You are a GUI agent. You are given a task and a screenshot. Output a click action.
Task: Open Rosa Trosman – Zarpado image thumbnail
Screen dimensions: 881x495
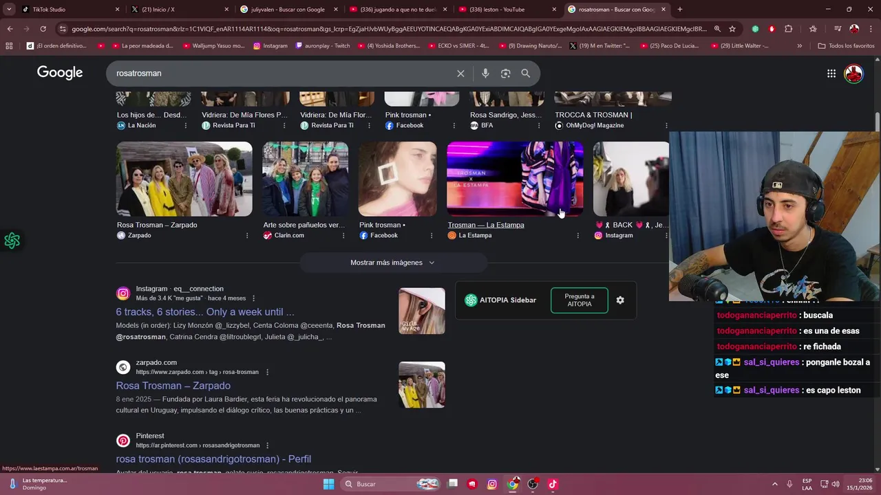pyautogui.click(x=184, y=179)
